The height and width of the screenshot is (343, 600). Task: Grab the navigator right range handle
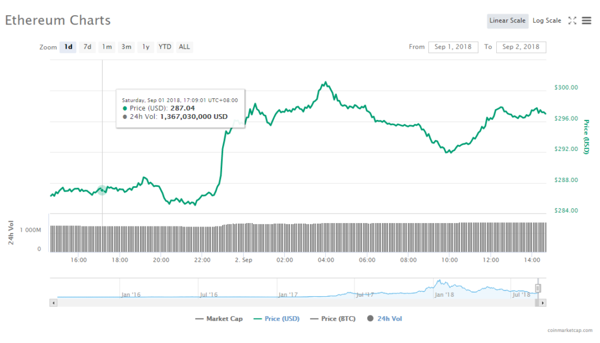click(538, 288)
